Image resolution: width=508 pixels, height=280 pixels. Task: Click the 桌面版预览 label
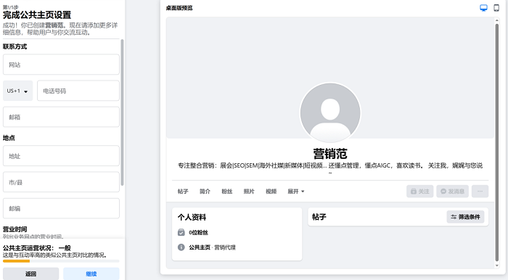point(179,8)
